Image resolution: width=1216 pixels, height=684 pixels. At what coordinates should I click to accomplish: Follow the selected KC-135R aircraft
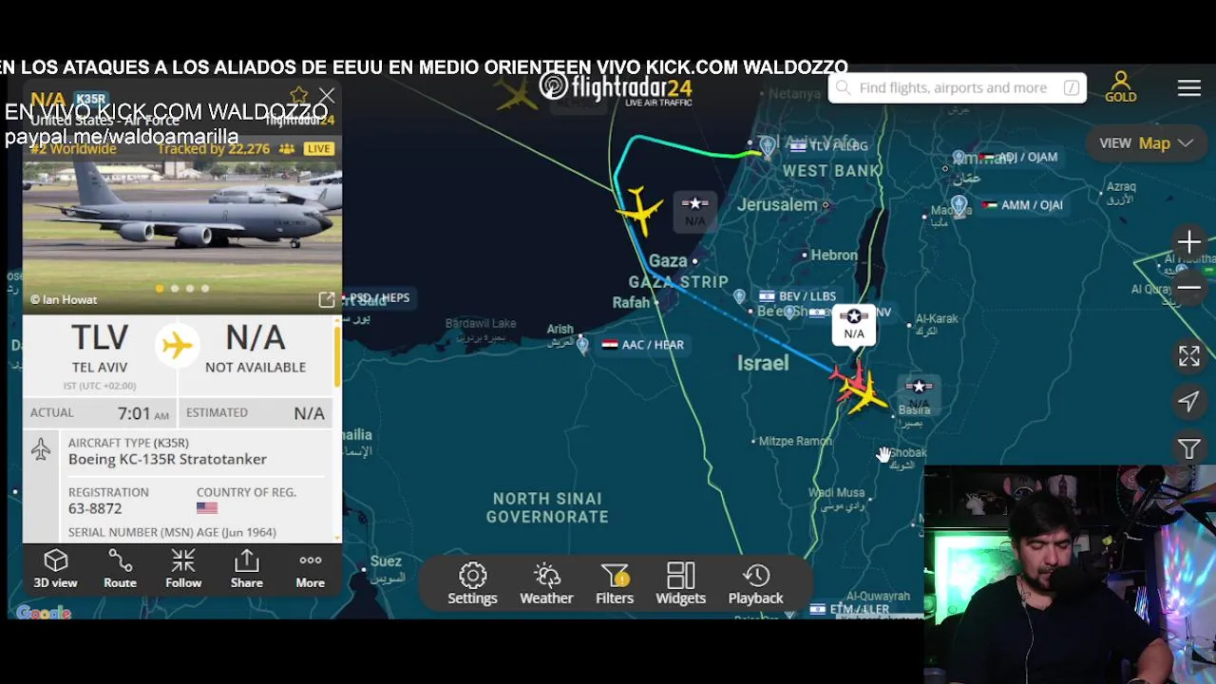click(183, 569)
